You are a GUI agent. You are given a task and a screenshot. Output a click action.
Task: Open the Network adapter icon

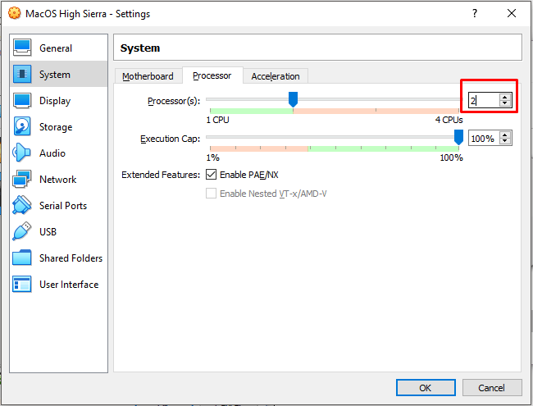[x=23, y=180]
